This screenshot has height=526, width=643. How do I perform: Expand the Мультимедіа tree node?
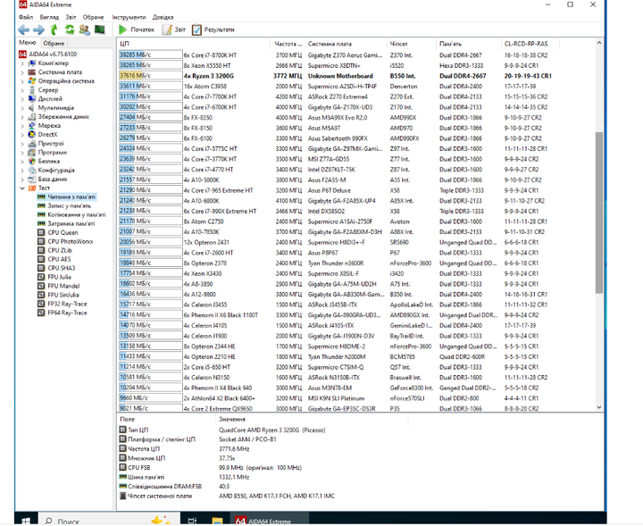(22, 108)
